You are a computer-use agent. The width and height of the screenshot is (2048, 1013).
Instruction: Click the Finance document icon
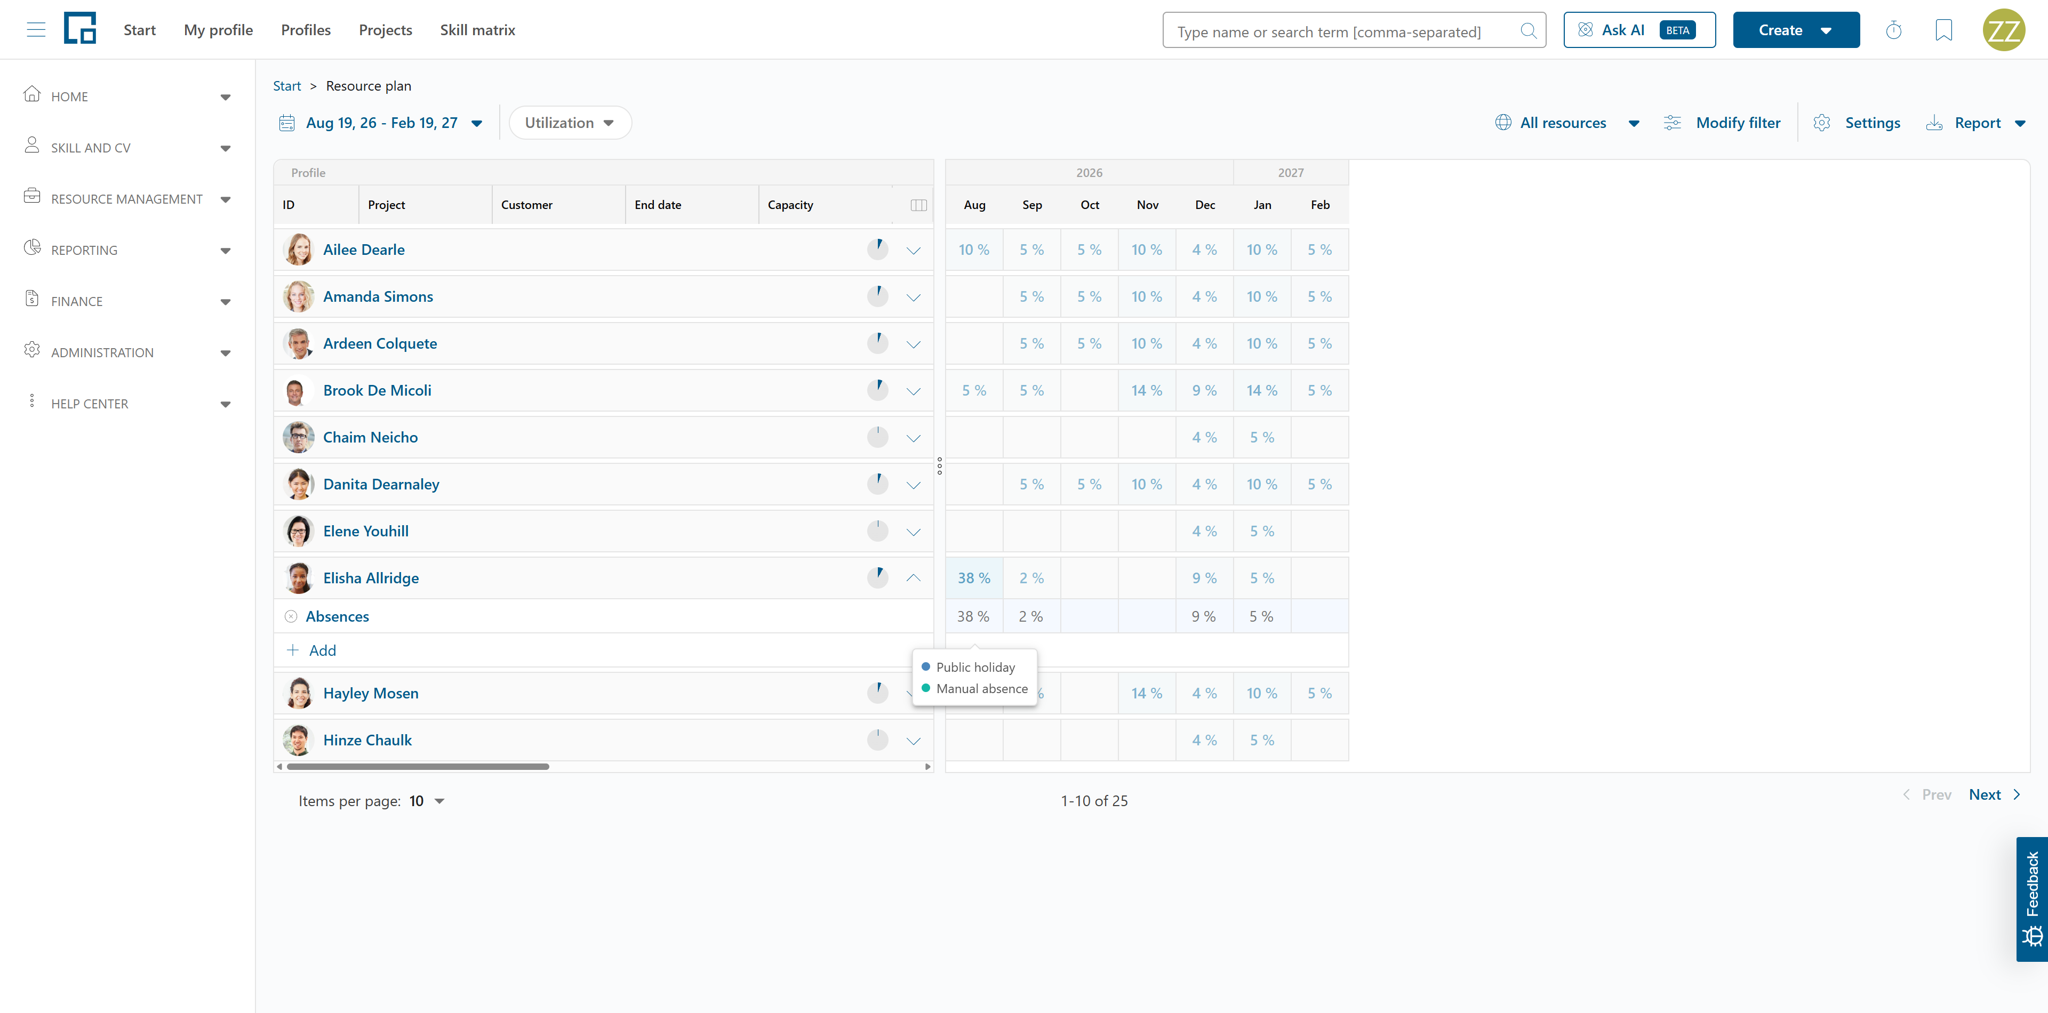[x=32, y=299]
